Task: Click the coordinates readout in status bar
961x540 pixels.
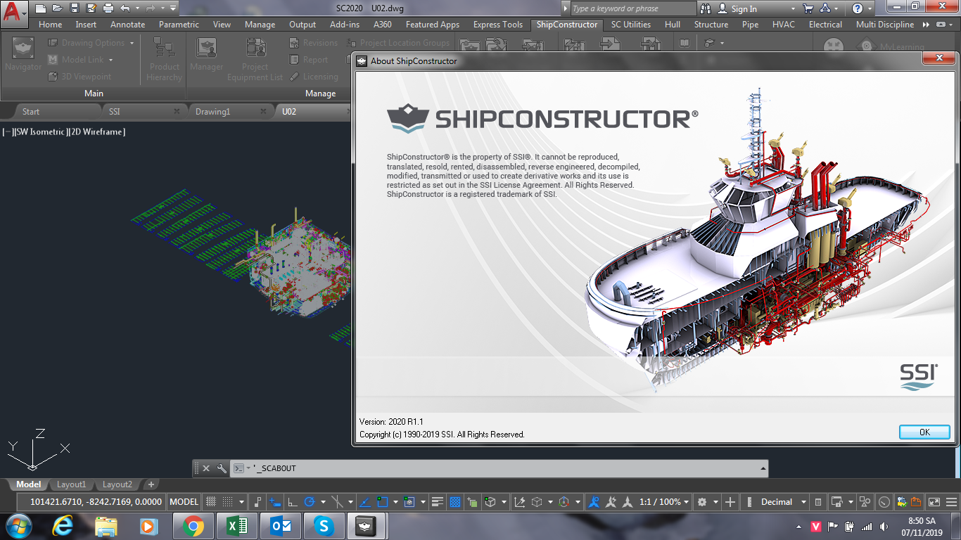Action: pos(96,502)
